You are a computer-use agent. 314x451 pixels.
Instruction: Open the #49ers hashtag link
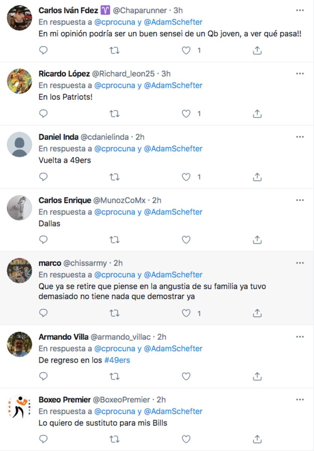117,360
